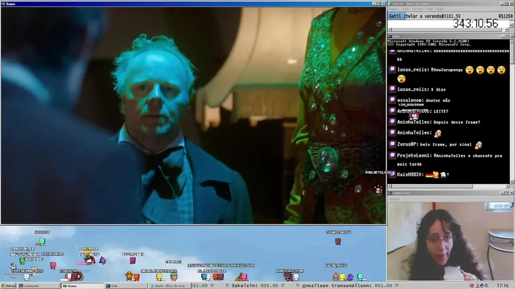Click the camera.exe title bar icon
The width and height of the screenshot is (515, 289).
(x=390, y=193)
